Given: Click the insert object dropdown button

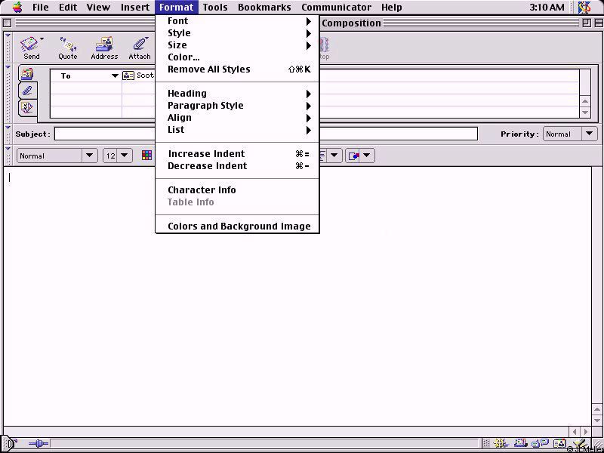Looking at the screenshot, I should coord(360,156).
